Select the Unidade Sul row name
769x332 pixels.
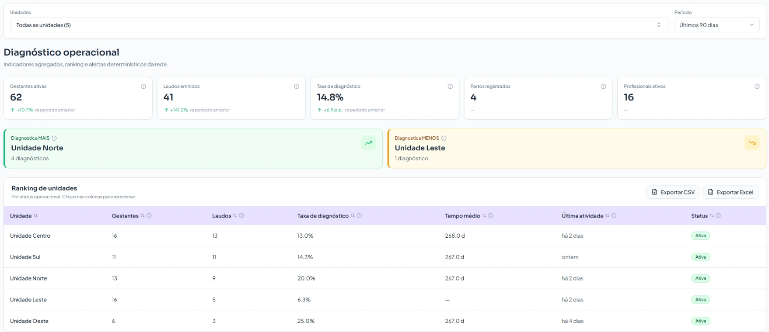coord(25,257)
